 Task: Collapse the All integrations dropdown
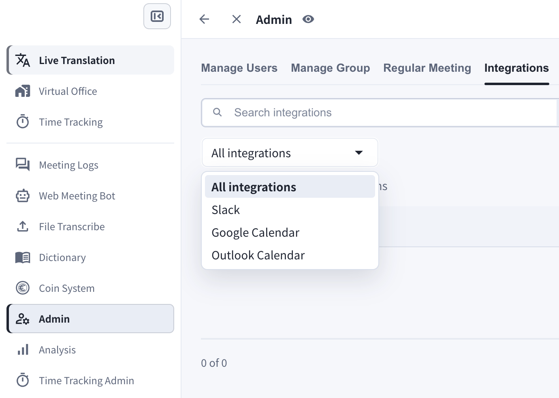[290, 153]
